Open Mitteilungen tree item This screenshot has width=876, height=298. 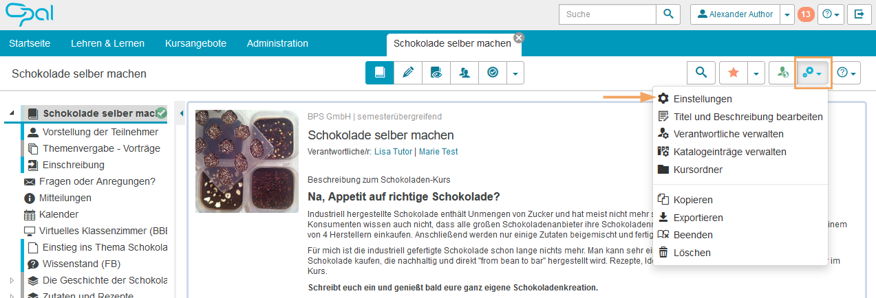click(x=65, y=198)
